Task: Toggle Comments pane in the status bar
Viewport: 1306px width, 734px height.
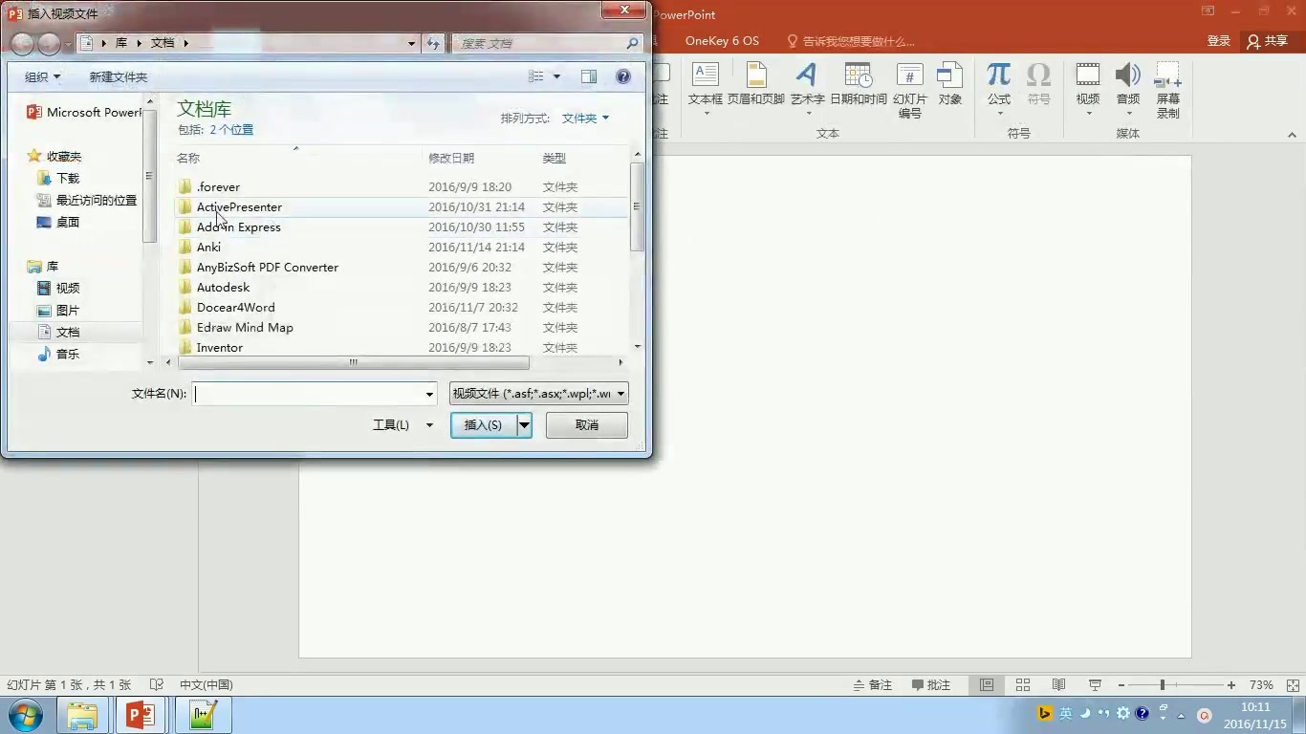Action: (x=931, y=685)
